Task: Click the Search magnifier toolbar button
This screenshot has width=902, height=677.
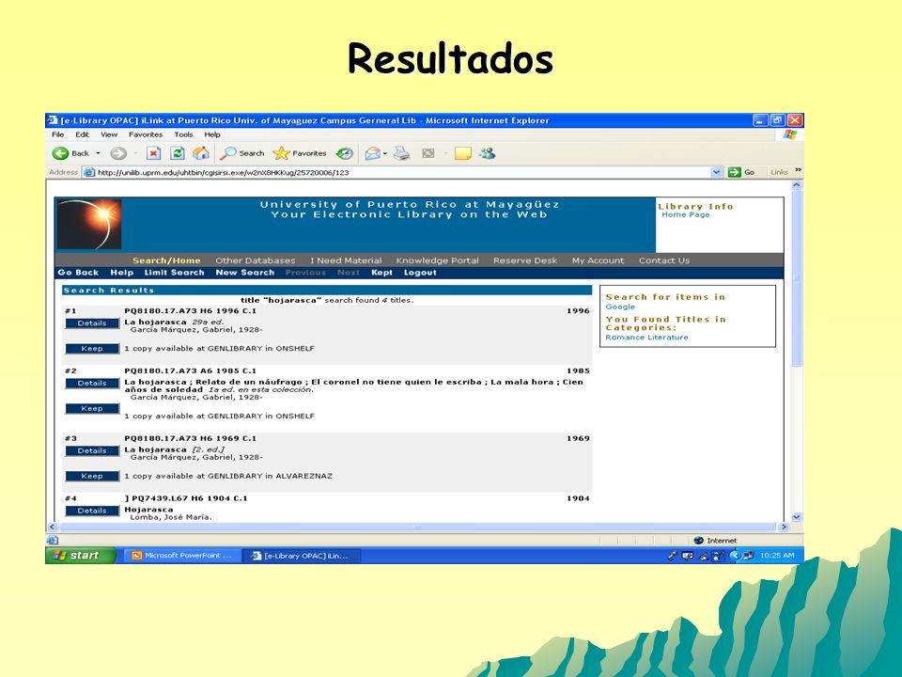Action: click(241, 153)
